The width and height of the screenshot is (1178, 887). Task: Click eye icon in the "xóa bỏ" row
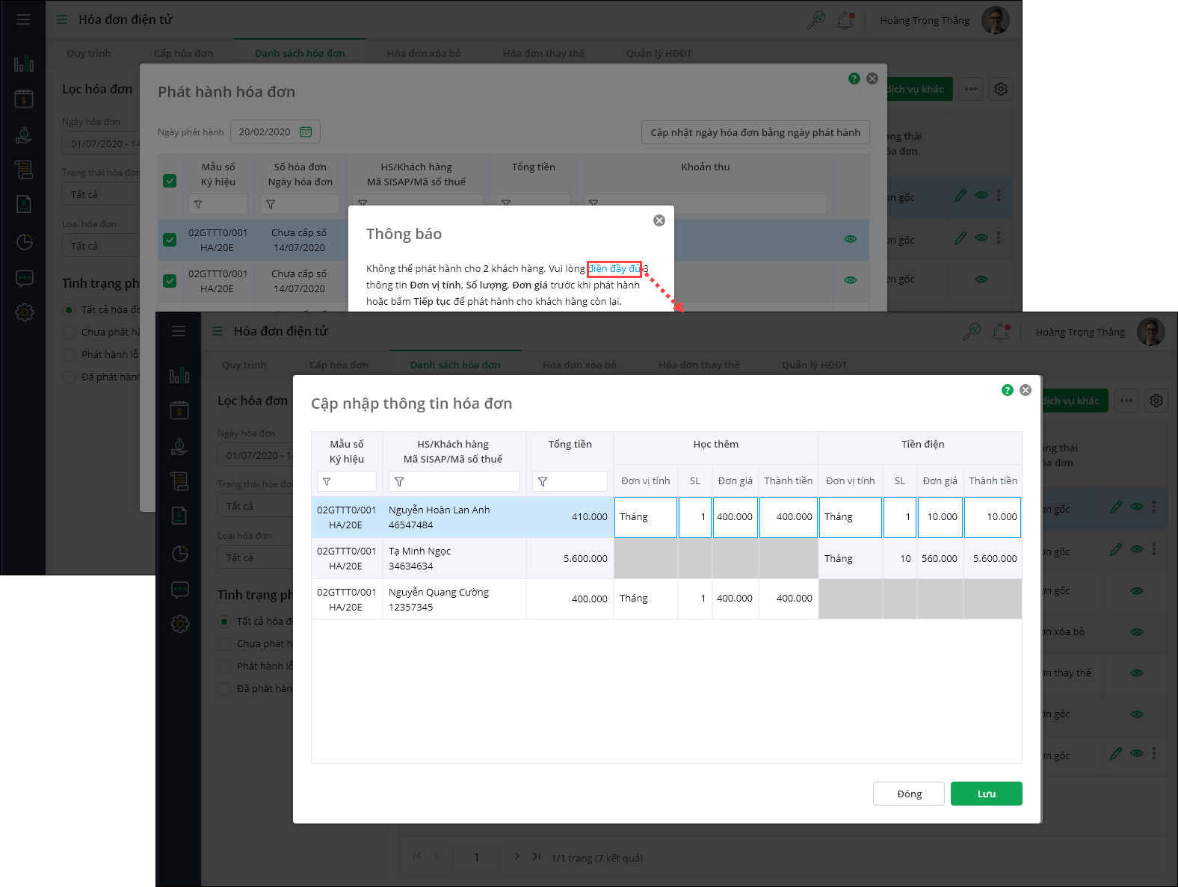point(1137,631)
